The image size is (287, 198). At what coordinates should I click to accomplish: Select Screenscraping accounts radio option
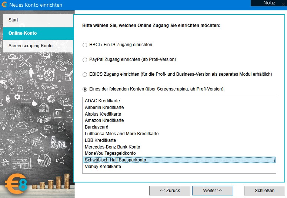(x=85, y=89)
